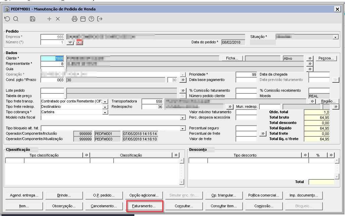Click the undo/refresh toolbar icon

pyautogui.click(x=7, y=19)
